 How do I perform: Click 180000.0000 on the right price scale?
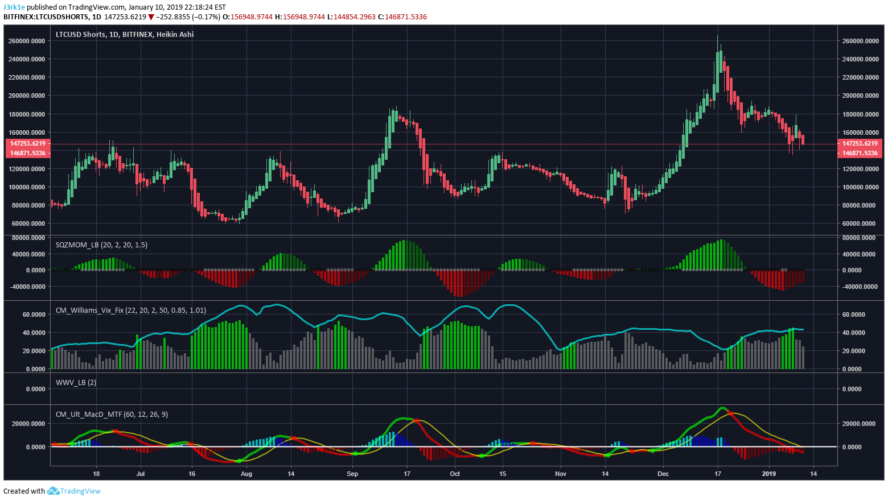(861, 114)
